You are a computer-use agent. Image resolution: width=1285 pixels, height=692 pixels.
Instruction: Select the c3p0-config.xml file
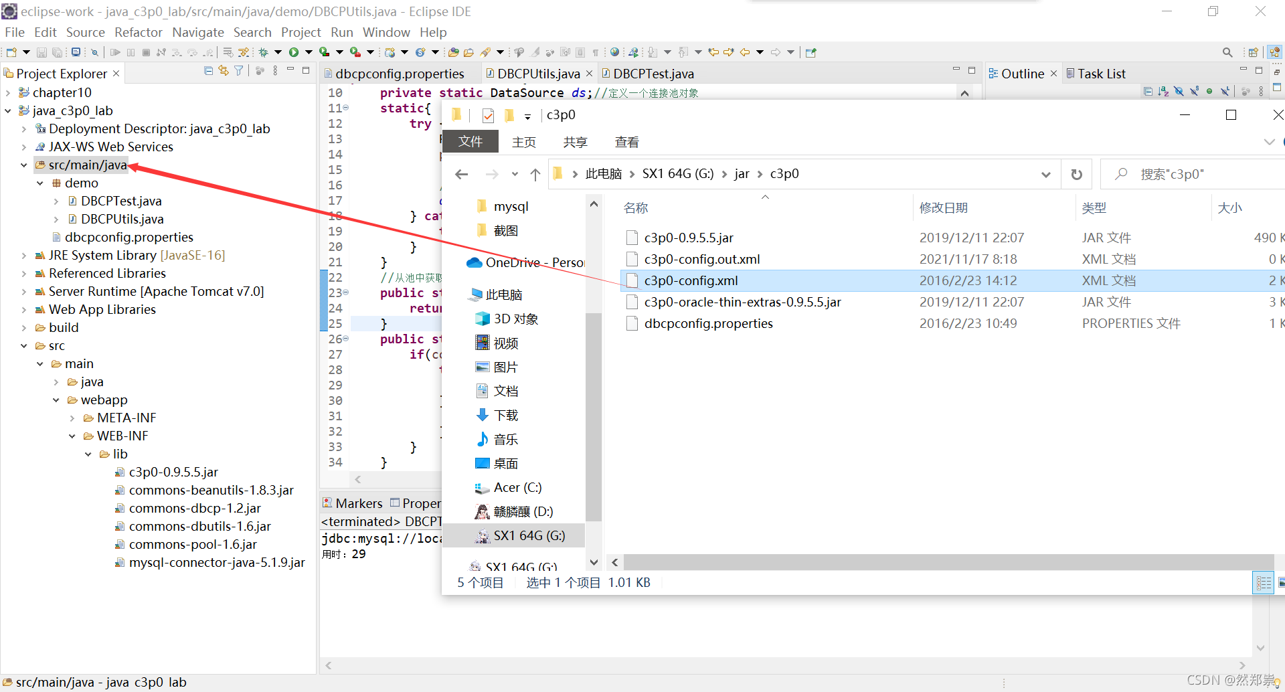(x=691, y=280)
